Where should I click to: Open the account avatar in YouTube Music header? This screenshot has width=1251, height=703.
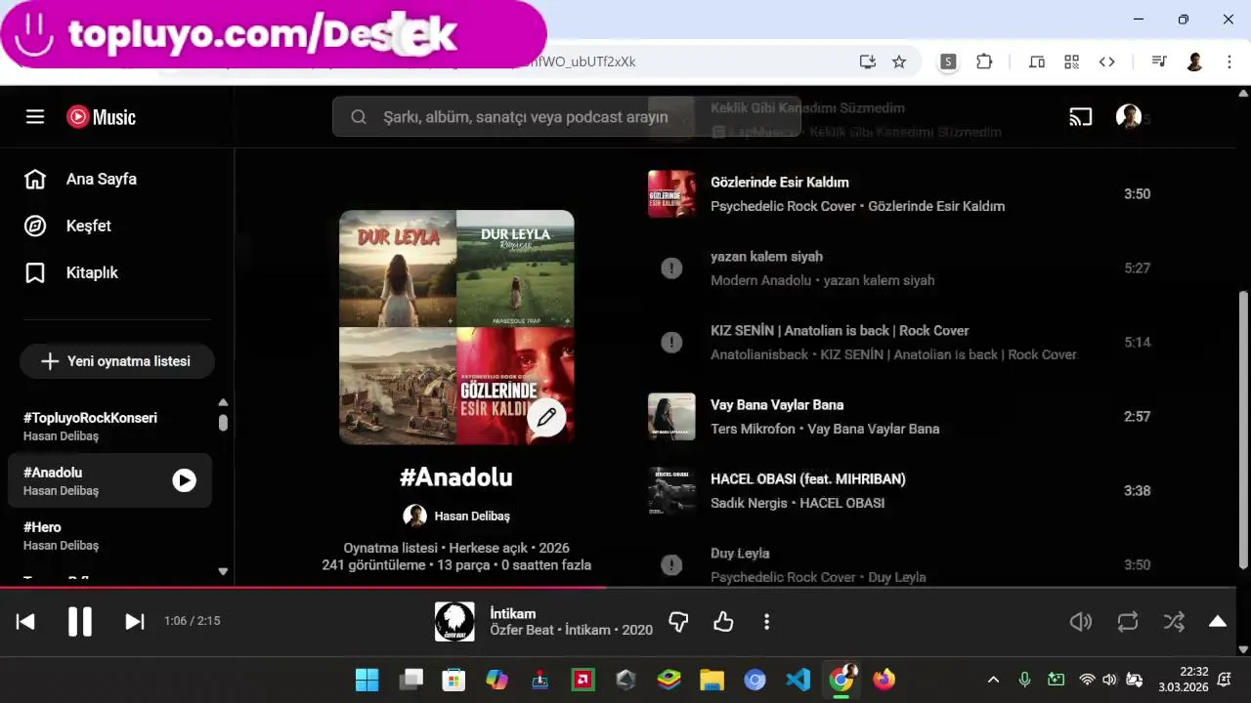click(1129, 117)
